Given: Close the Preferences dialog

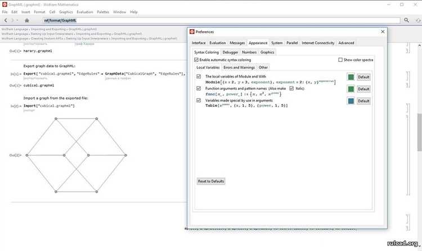Looking at the screenshot, I should (383, 32).
